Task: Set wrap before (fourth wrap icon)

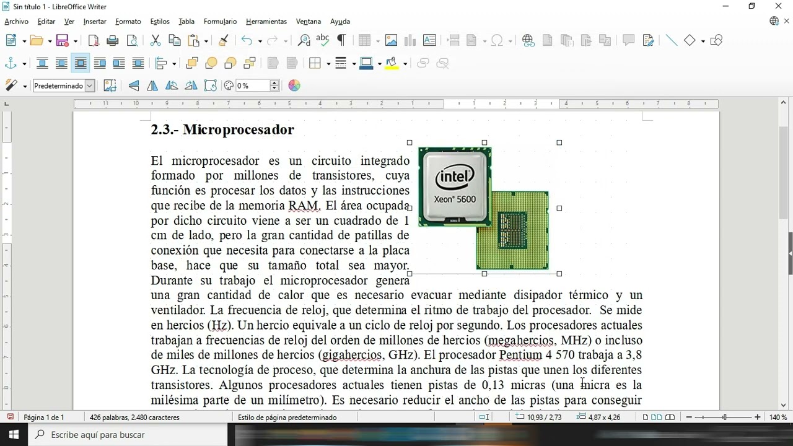Action: point(100,63)
